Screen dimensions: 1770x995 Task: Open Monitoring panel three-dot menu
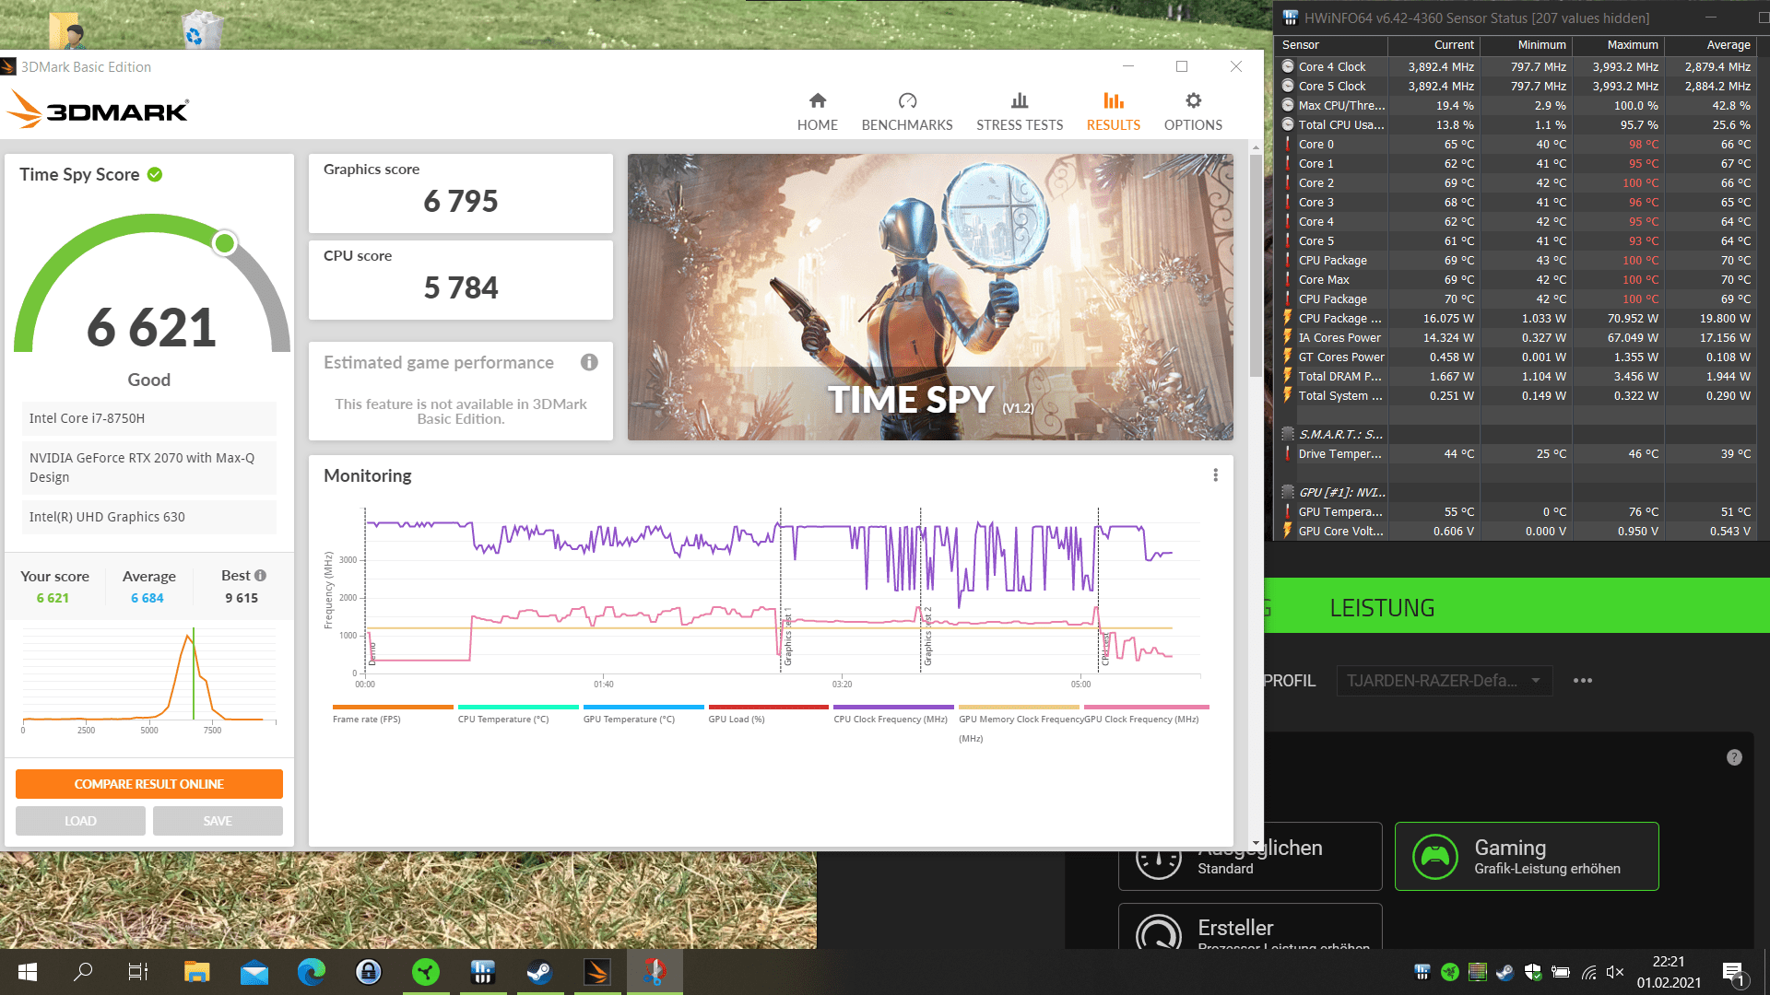(1215, 475)
